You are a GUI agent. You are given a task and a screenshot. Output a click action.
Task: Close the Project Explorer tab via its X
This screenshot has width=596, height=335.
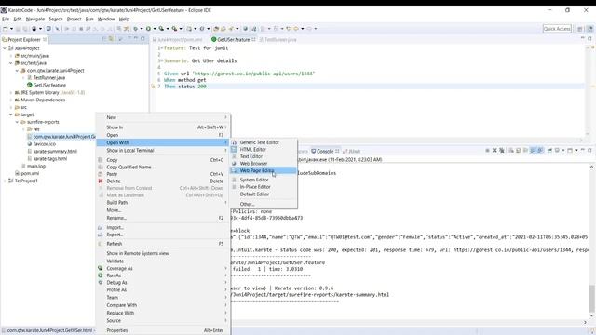pyautogui.click(x=45, y=39)
